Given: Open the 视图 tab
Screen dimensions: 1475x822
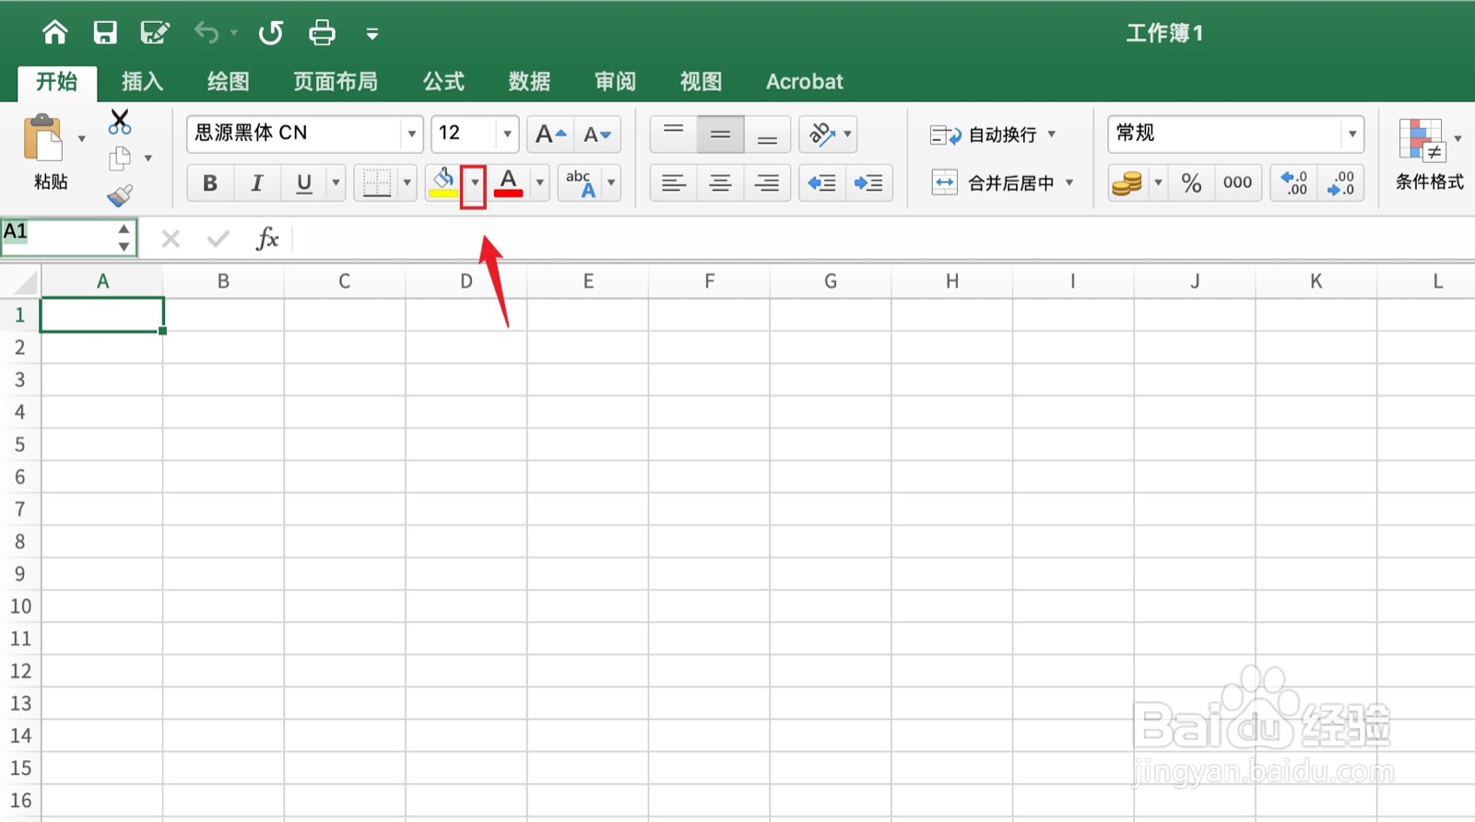Looking at the screenshot, I should (701, 82).
